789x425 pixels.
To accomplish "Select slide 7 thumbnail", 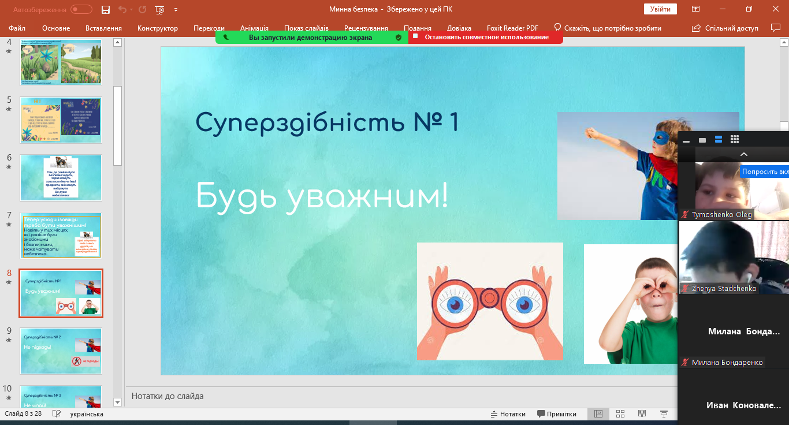I will (x=61, y=236).
